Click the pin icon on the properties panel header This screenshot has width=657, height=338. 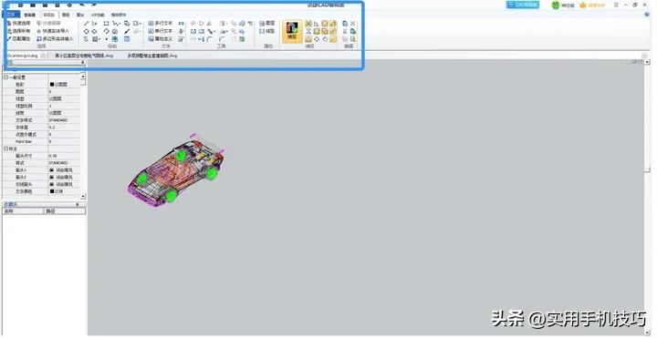coord(82,62)
